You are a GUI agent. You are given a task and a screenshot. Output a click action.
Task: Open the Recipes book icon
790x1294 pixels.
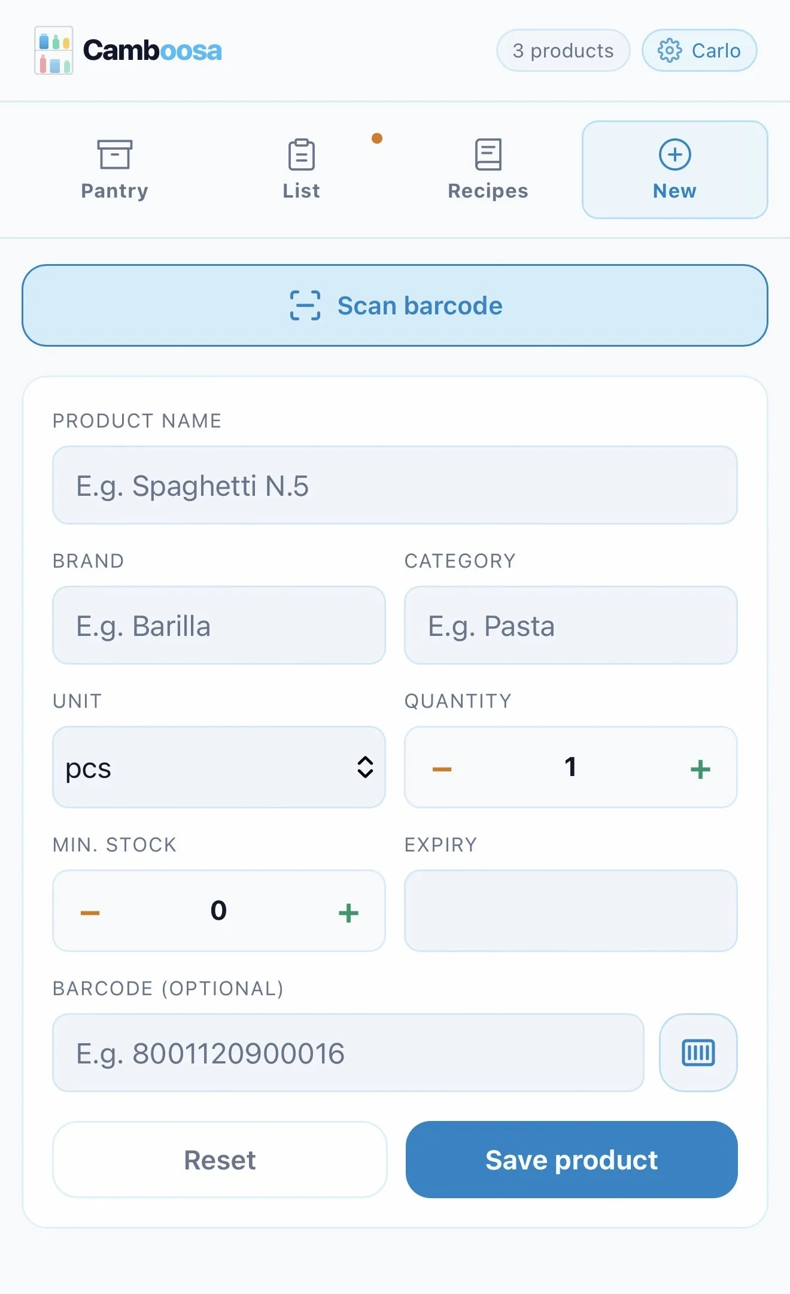tap(488, 154)
